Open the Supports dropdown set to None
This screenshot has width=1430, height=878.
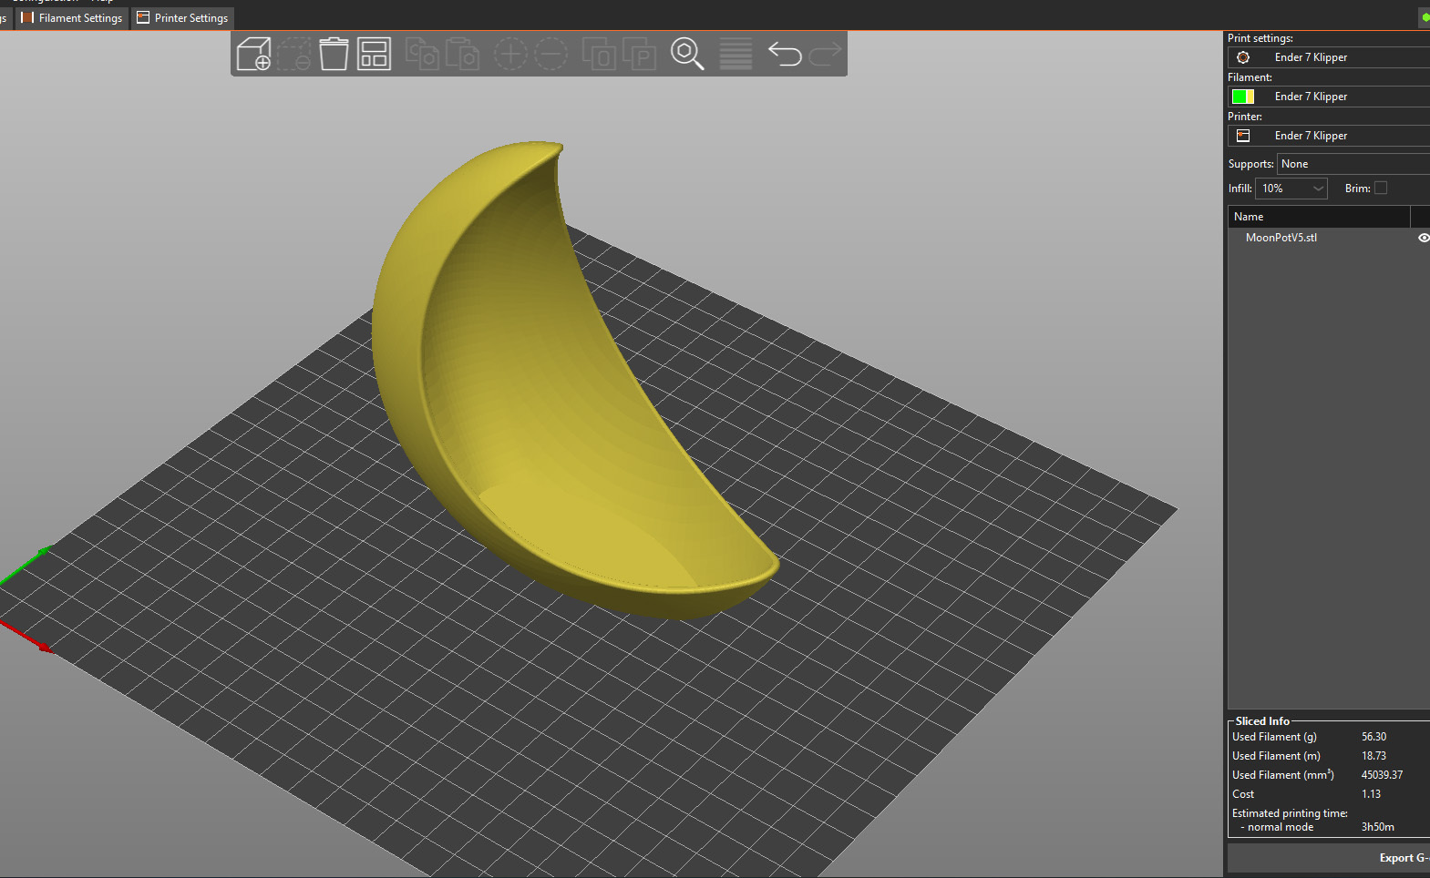(1353, 164)
